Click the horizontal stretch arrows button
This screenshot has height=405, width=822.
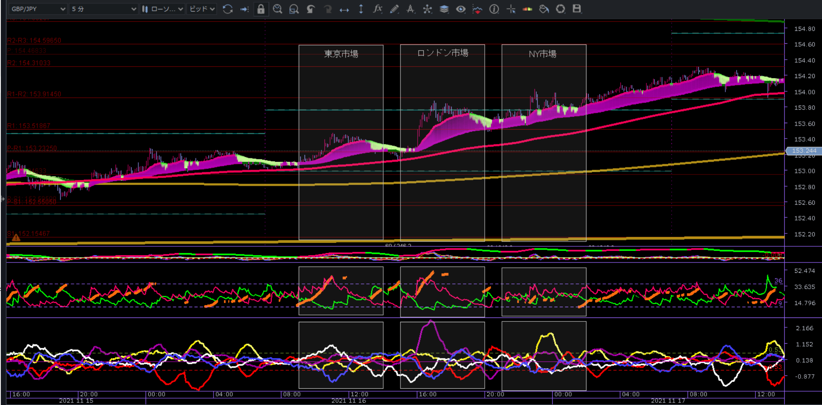344,9
